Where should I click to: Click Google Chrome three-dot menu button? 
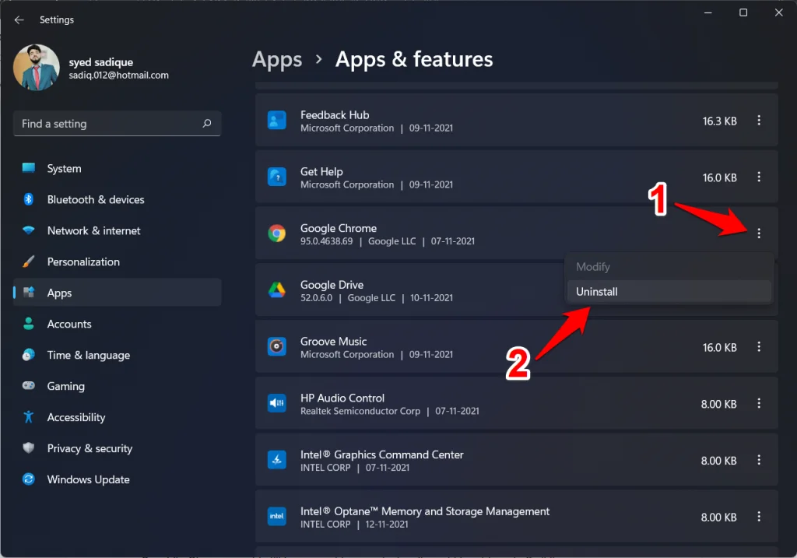pos(759,233)
